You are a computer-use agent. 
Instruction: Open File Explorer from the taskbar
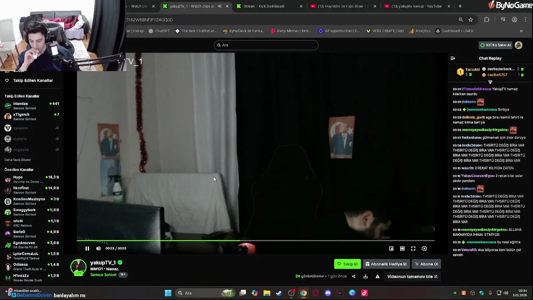click(x=267, y=293)
